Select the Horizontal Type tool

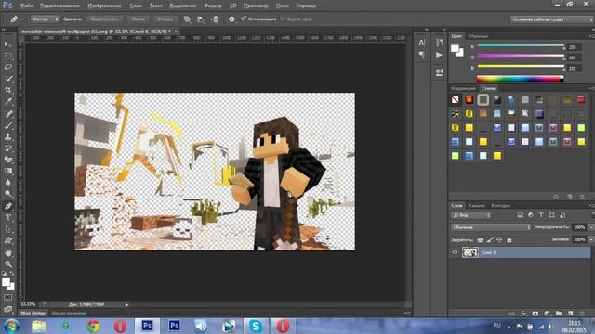(8, 217)
